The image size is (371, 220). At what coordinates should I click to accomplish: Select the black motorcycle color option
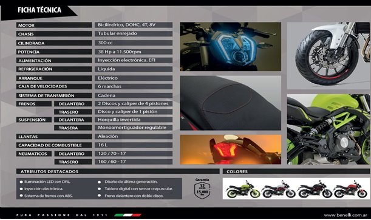[x=315, y=189]
